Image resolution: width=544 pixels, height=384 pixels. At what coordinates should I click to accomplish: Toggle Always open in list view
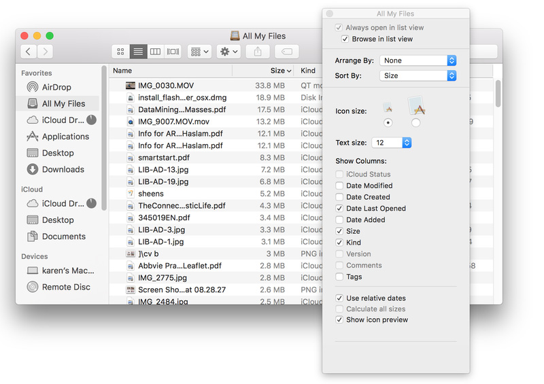(x=339, y=27)
